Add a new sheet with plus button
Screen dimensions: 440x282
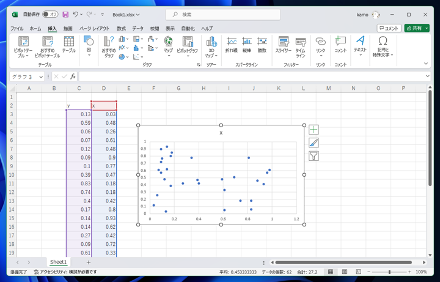tap(88, 262)
